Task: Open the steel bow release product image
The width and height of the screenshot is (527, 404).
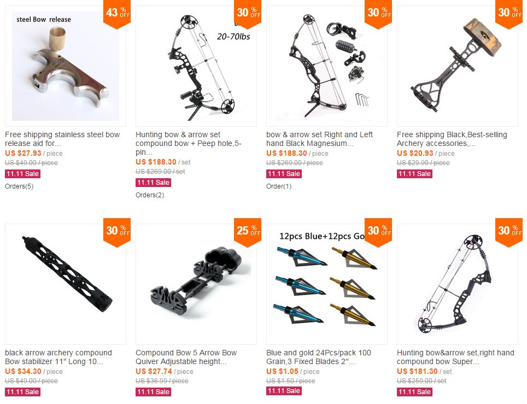Action: pyautogui.click(x=66, y=66)
